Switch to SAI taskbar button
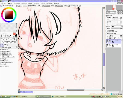Screen dimensions: 123x98 pyautogui.click(x=43, y=97)
